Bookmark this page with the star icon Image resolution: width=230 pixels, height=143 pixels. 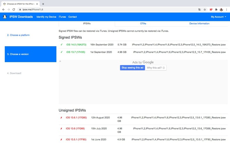pos(205,9)
